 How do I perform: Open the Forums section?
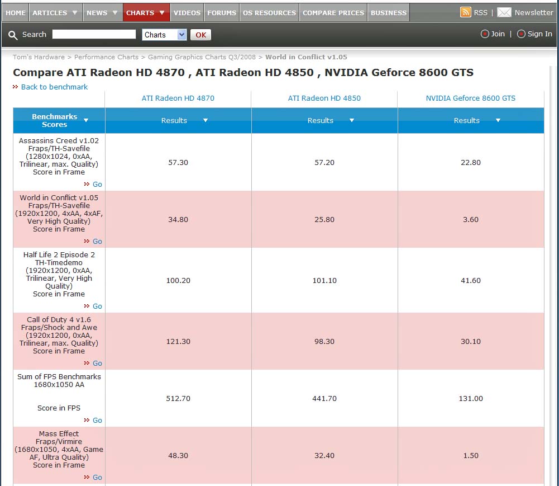[x=221, y=12]
